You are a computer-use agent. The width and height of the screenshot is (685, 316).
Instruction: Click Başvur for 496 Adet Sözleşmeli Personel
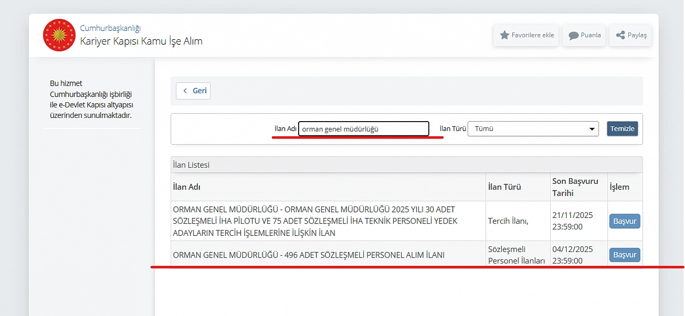point(625,255)
